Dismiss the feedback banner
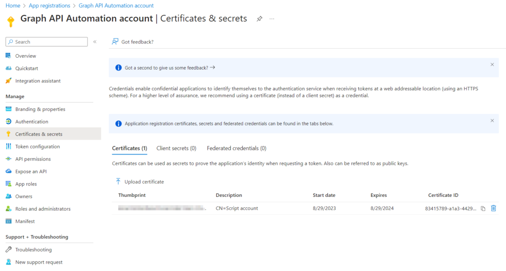Image resolution: width=506 pixels, height=271 pixels. [x=492, y=65]
